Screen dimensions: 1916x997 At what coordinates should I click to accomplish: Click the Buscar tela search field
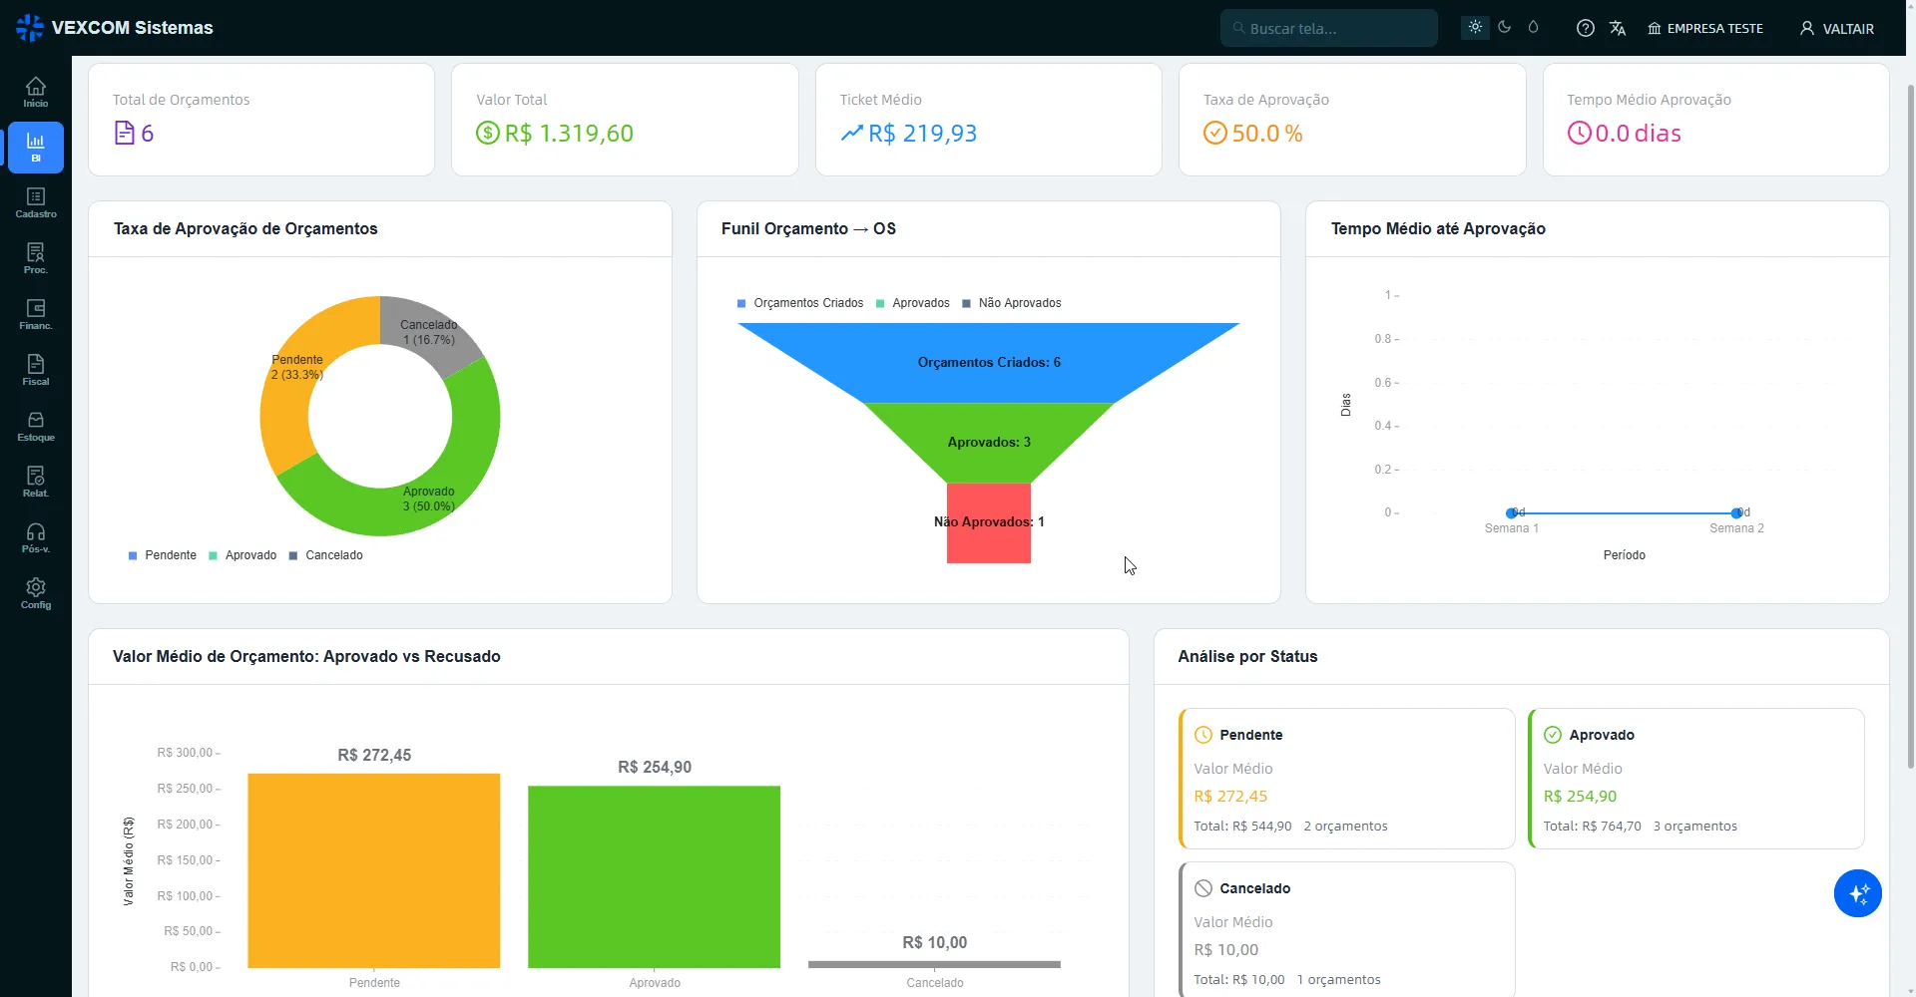[1328, 28]
